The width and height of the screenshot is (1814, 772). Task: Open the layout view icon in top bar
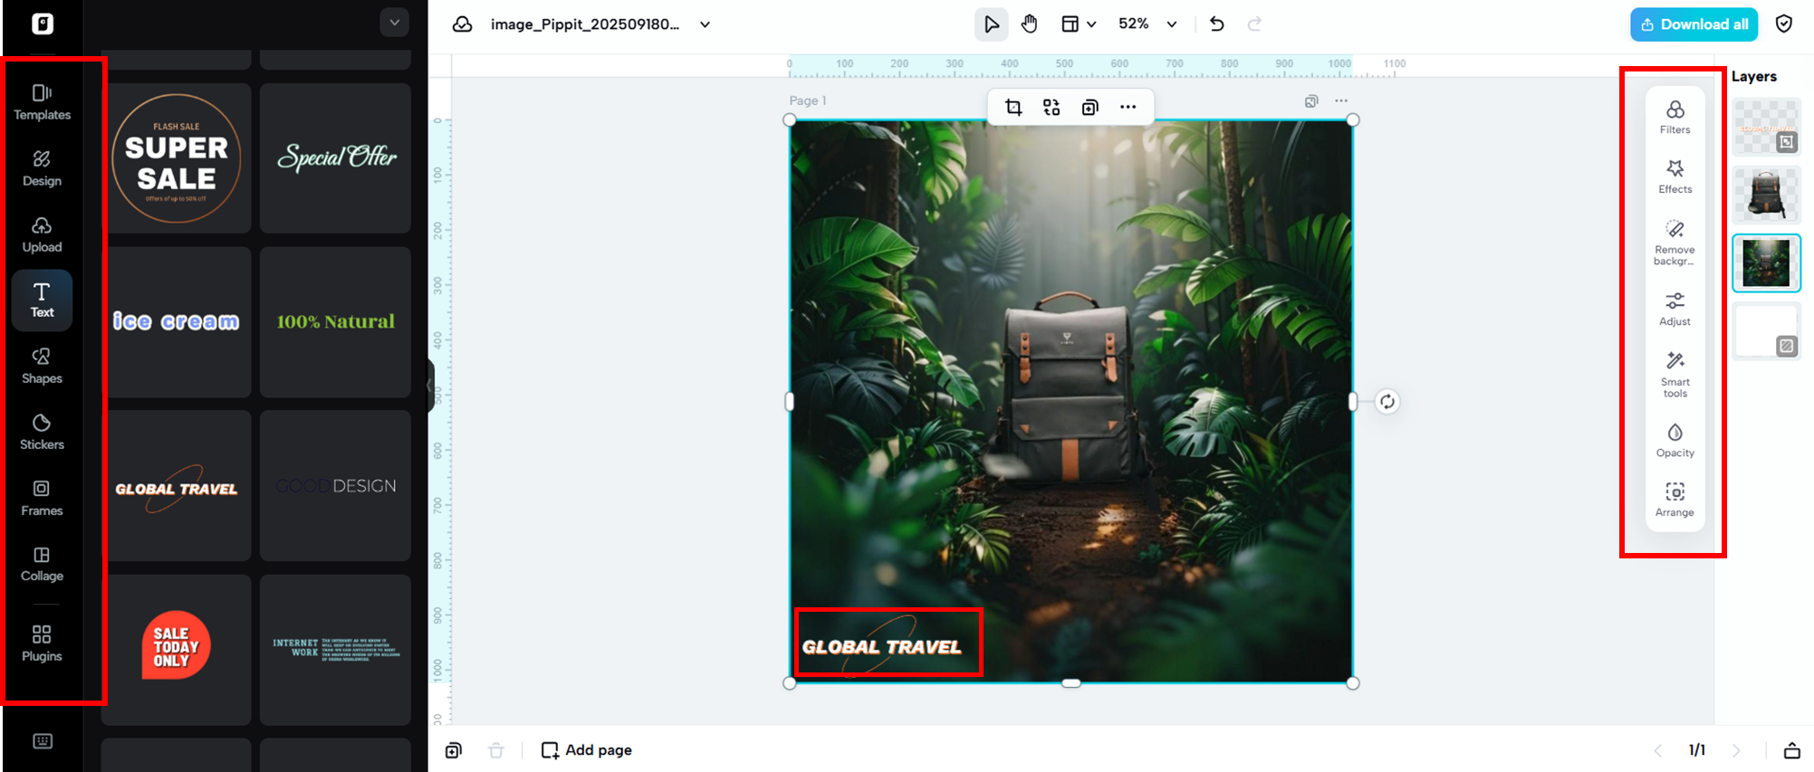click(1070, 24)
